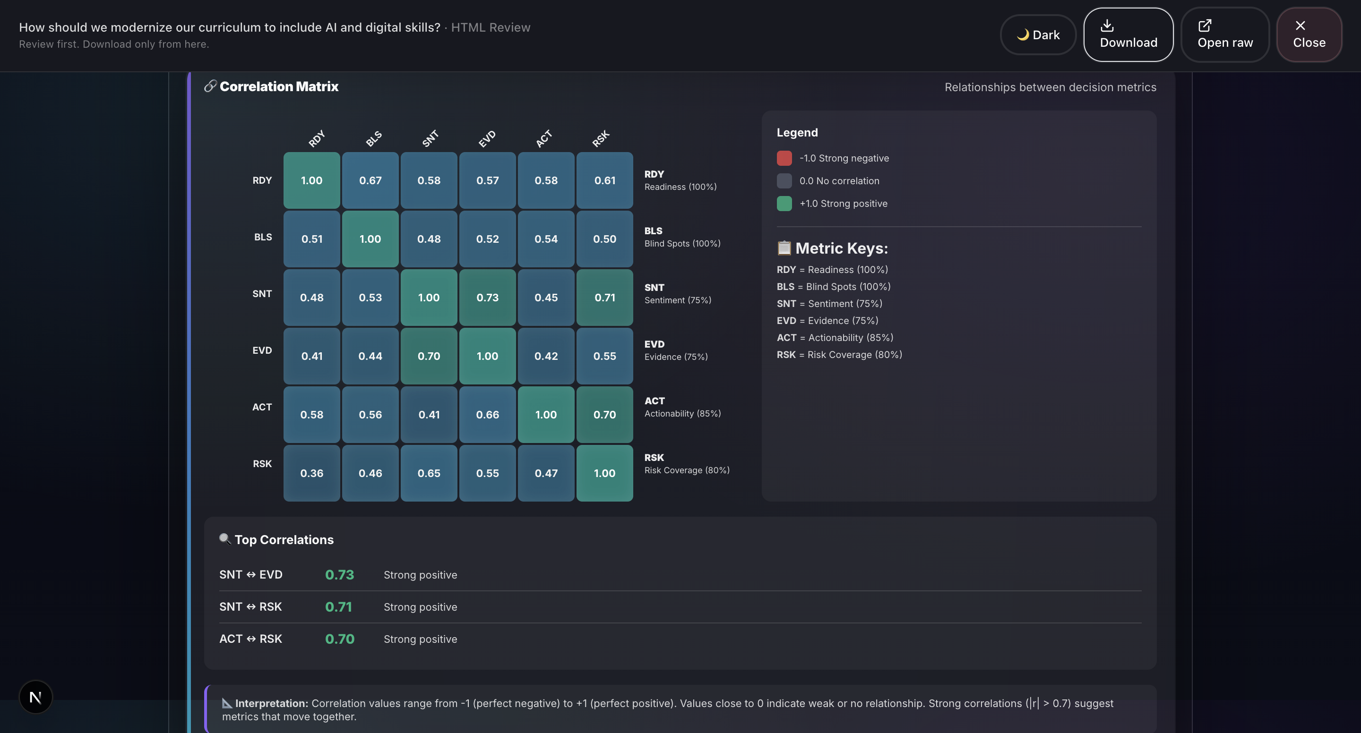Click the download arrow icon
This screenshot has height=733, width=1361.
tap(1107, 25)
